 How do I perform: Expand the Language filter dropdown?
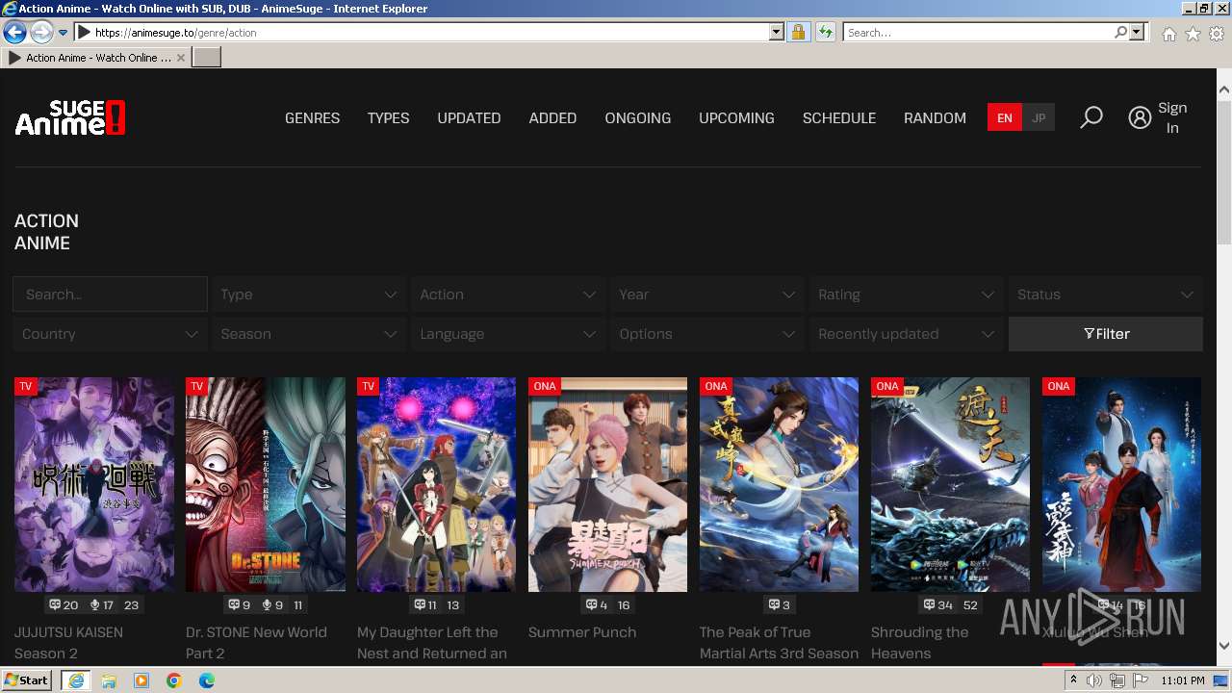coord(507,334)
